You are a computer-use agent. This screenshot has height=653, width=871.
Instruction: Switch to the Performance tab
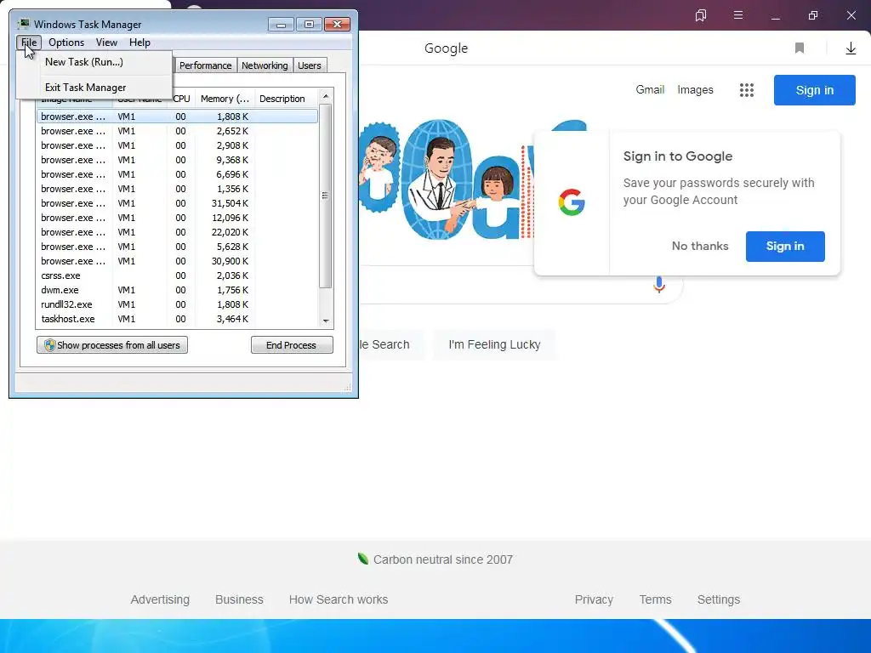pos(205,65)
